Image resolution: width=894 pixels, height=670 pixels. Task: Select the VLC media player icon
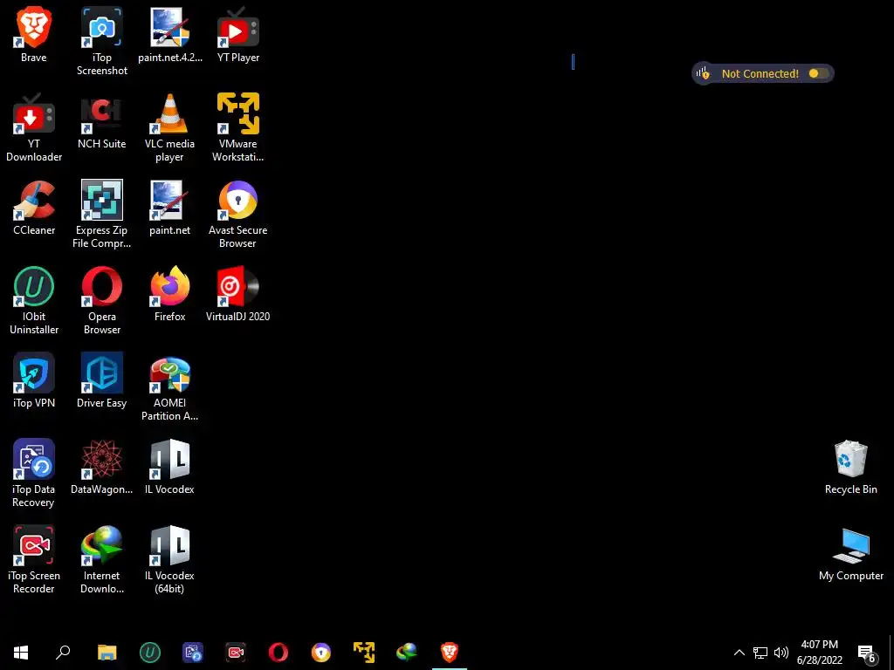(170, 127)
